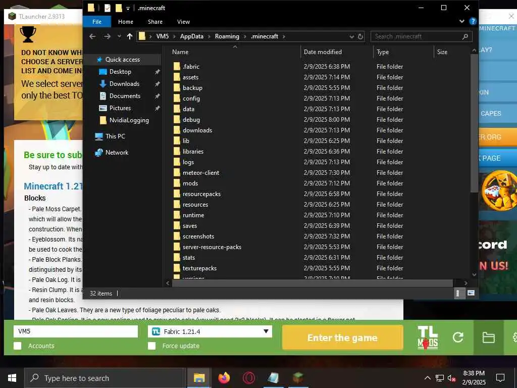
Task: Click the muted volume tray icon
Action: click(x=451, y=378)
